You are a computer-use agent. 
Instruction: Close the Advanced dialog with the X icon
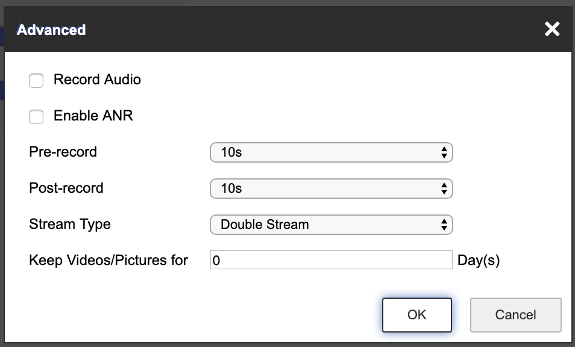[x=551, y=29]
